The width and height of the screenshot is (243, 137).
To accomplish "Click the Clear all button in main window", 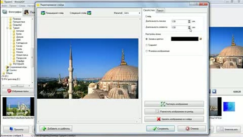I will (x=229, y=129).
